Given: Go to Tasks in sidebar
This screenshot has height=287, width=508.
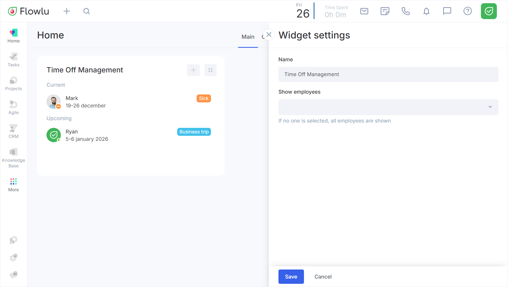Looking at the screenshot, I should point(14,60).
